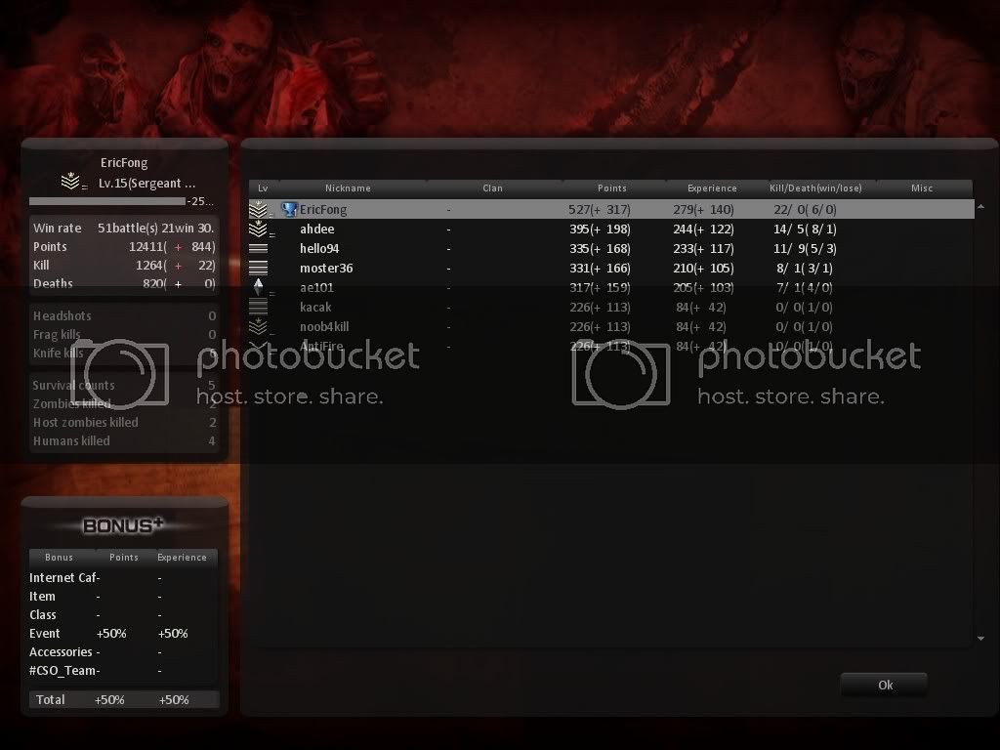Click the Kill/Death(win/lose) column header

click(815, 188)
